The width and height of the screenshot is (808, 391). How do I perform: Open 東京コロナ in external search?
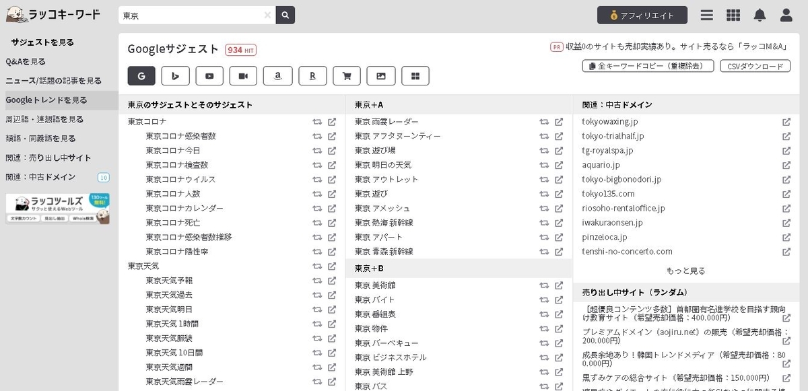(x=332, y=122)
